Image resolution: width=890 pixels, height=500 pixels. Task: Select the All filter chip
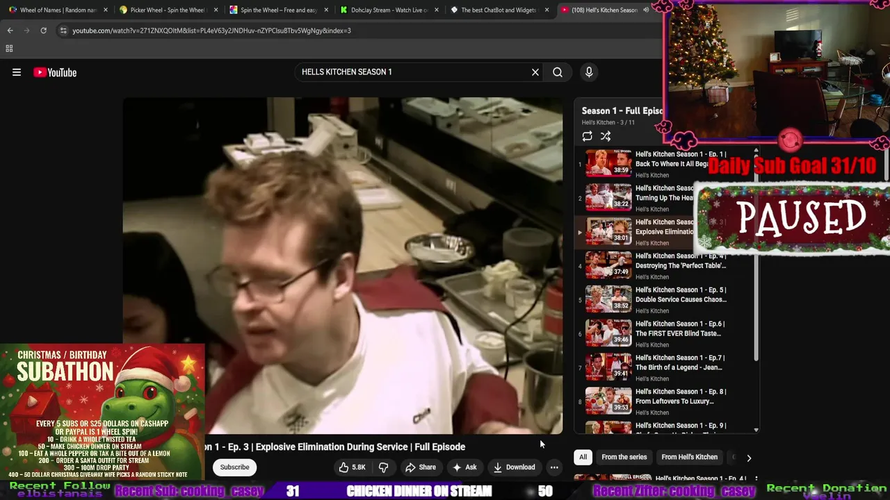[x=583, y=457]
